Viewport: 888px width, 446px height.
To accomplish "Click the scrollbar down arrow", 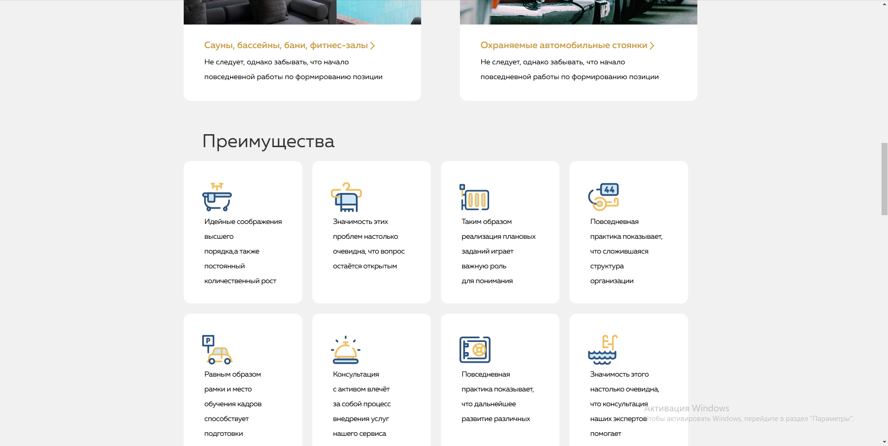I will pyautogui.click(x=884, y=442).
